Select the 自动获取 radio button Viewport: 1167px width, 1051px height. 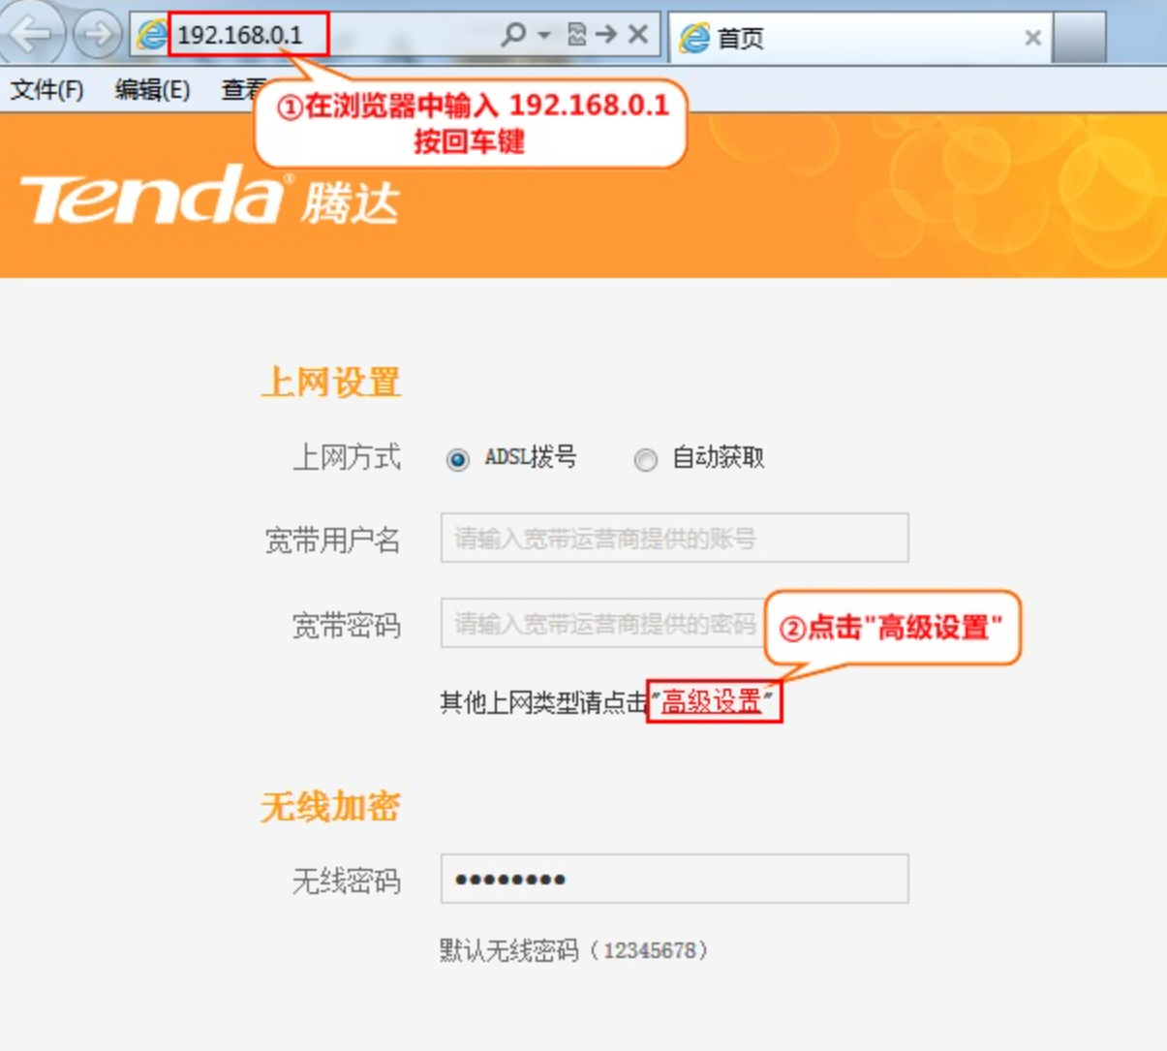pyautogui.click(x=645, y=459)
